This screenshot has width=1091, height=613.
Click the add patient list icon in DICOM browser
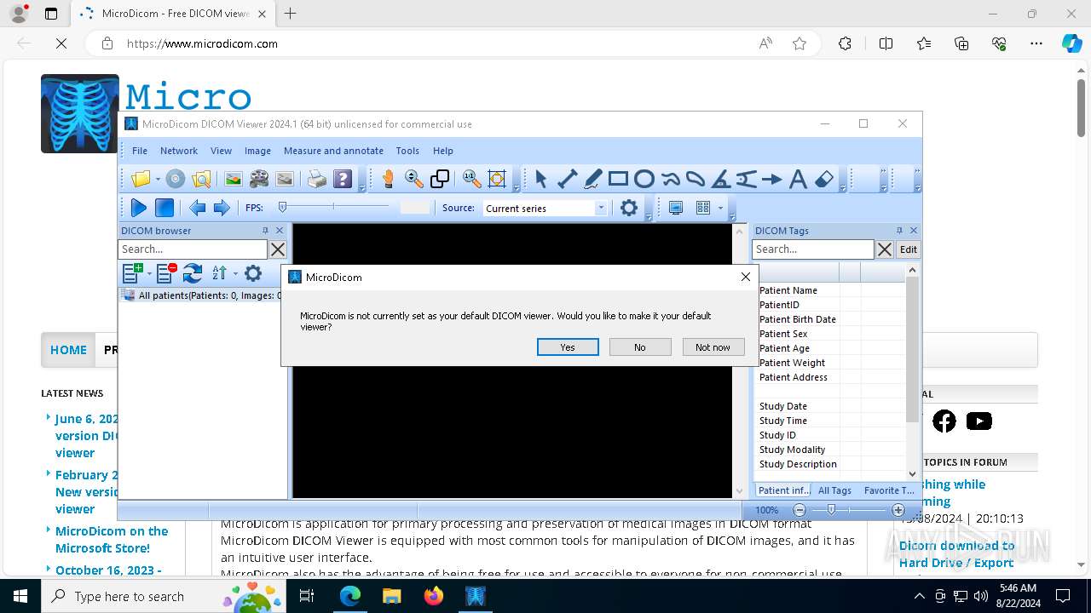pos(132,273)
